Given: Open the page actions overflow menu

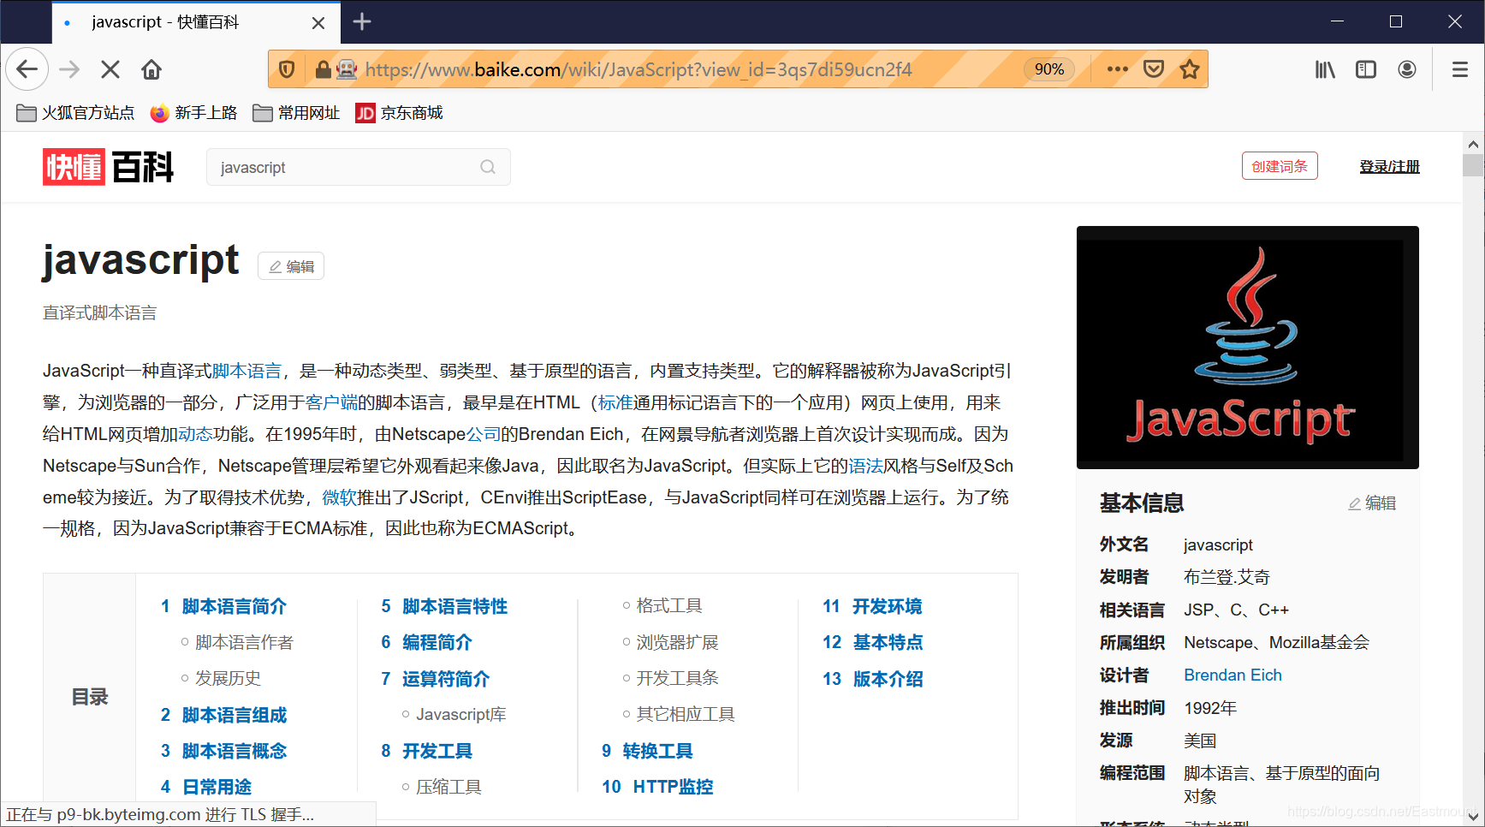Looking at the screenshot, I should [x=1117, y=69].
